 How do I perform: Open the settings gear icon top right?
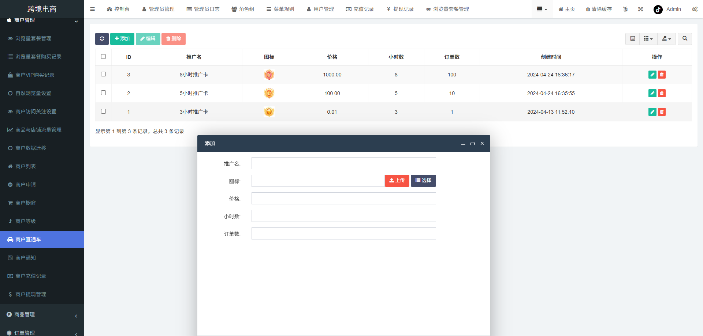point(695,9)
